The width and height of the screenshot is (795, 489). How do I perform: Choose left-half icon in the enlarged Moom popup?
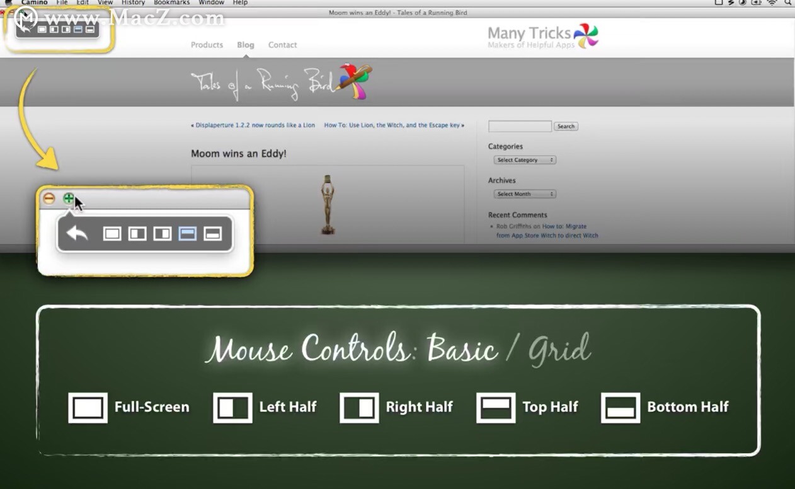click(137, 234)
